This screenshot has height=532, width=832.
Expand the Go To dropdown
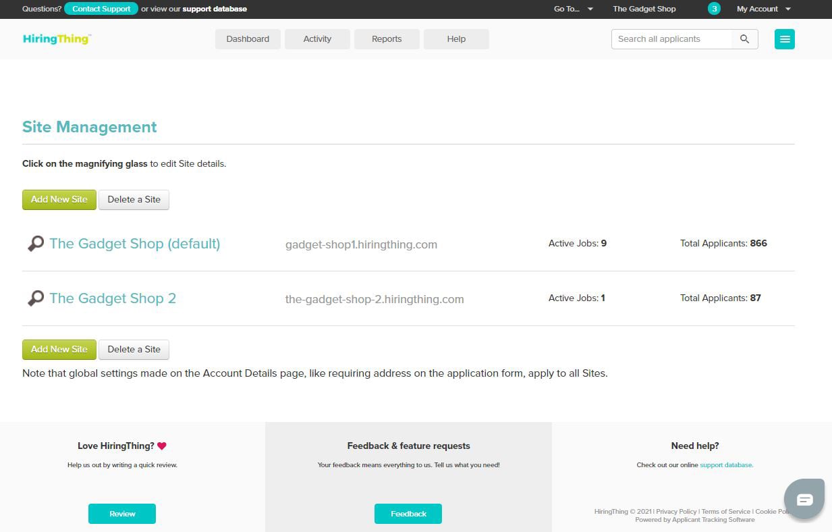tap(573, 9)
